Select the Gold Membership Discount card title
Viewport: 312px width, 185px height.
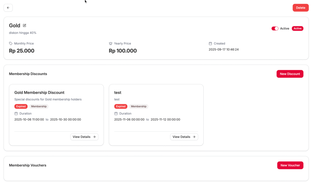pos(39,92)
